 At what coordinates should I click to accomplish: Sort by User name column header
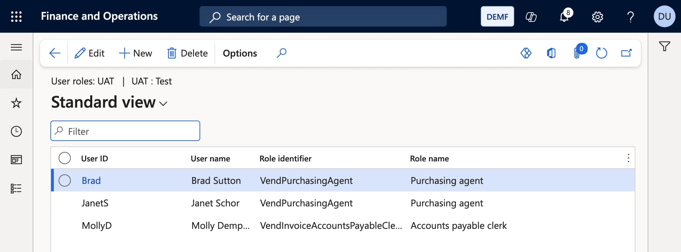click(210, 158)
